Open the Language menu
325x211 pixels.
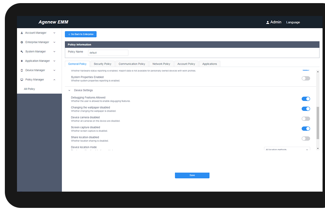[x=293, y=22]
